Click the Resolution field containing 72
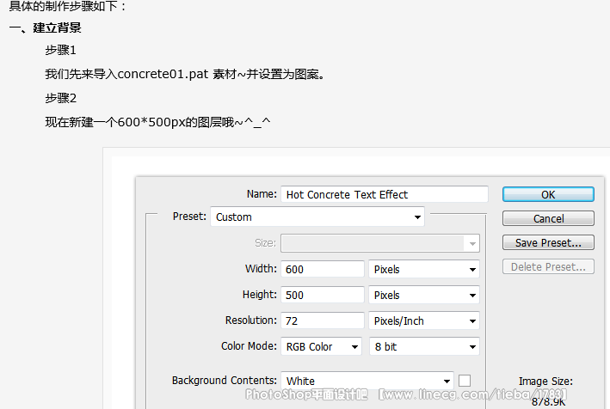This screenshot has height=409, width=610. (x=323, y=320)
